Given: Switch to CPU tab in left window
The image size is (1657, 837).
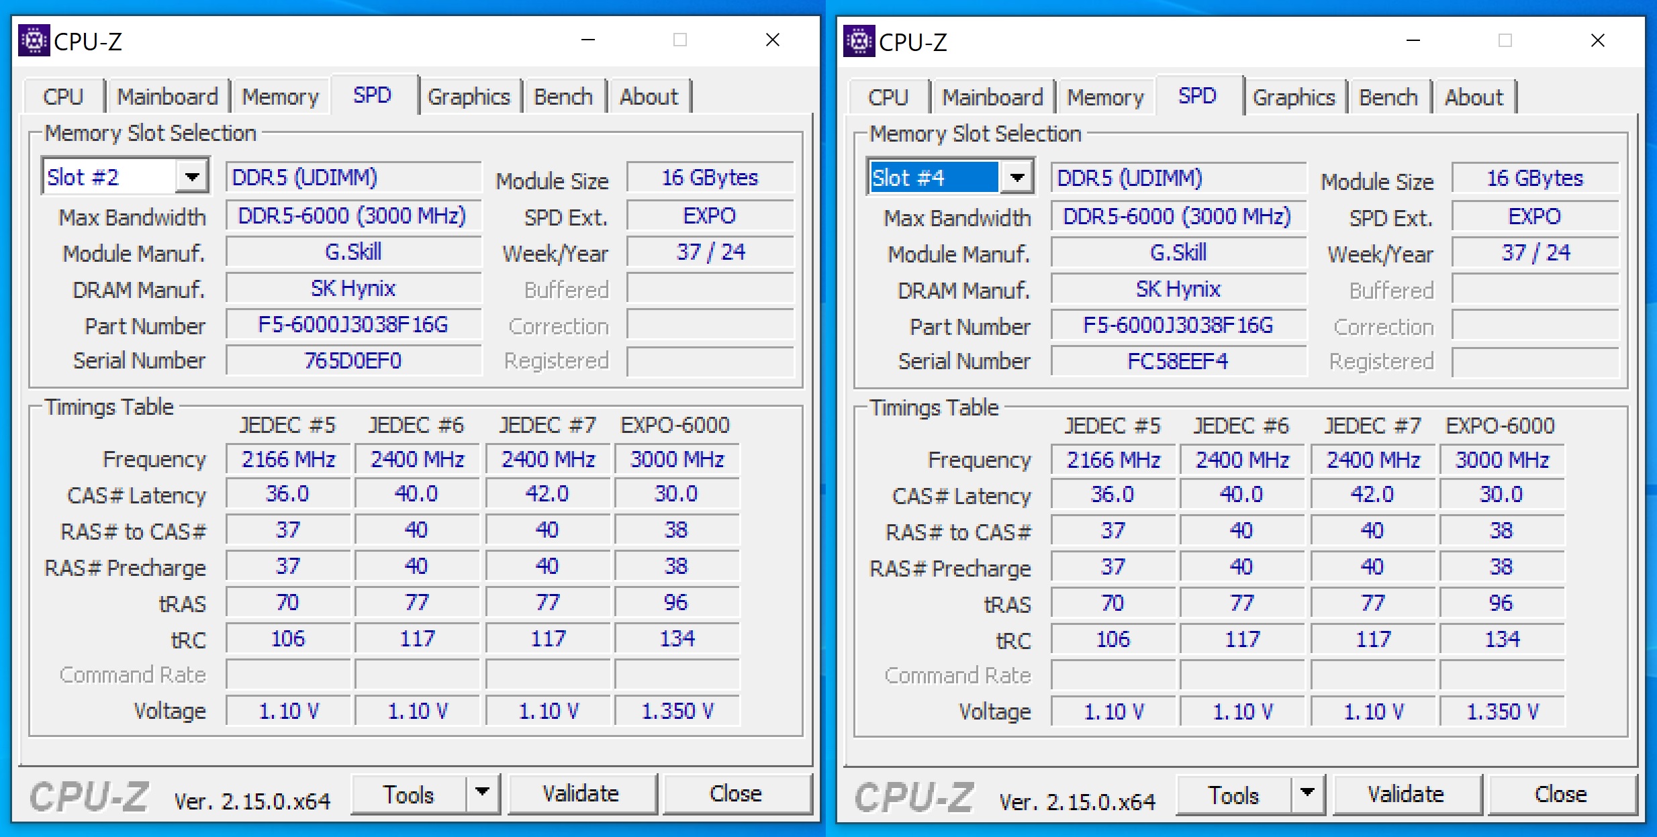Looking at the screenshot, I should (x=63, y=97).
